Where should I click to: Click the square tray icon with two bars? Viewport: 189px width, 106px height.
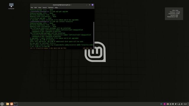click(x=171, y=104)
